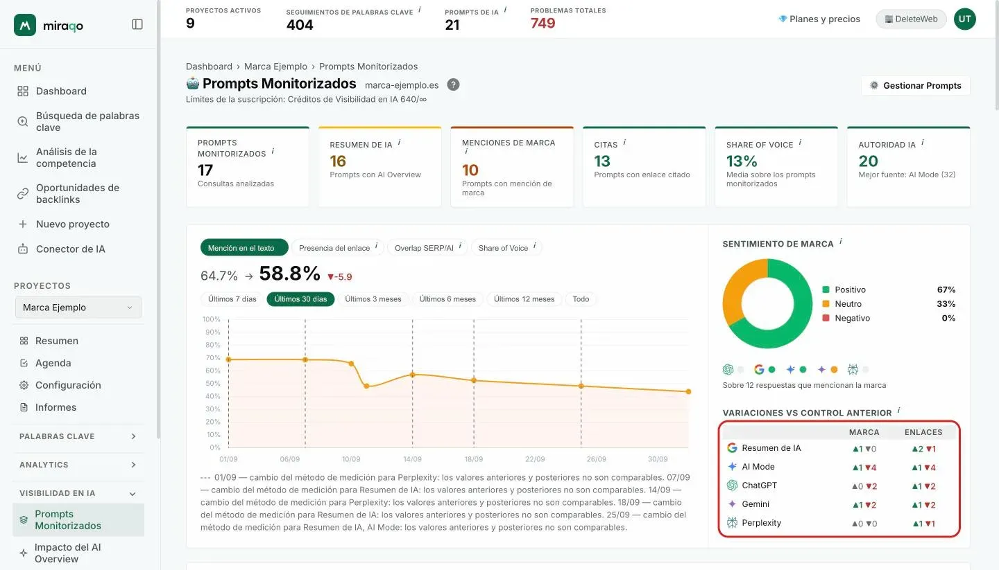This screenshot has height=570, width=999.
Task: Click the Positivo green legend swatch
Action: [x=826, y=290]
